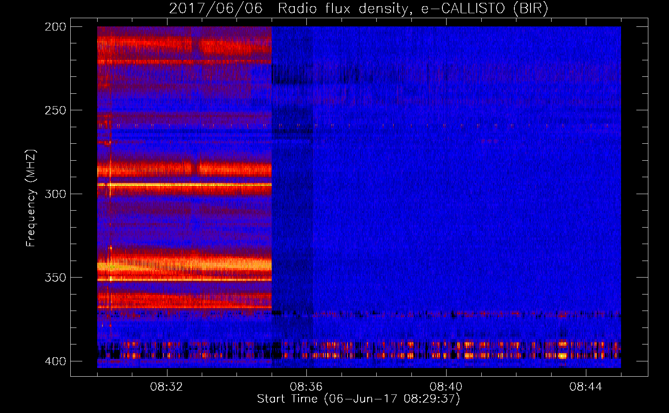Viewport: 669px width, 413px height.
Task: Click the 250 frequency tick label
Action: point(55,110)
